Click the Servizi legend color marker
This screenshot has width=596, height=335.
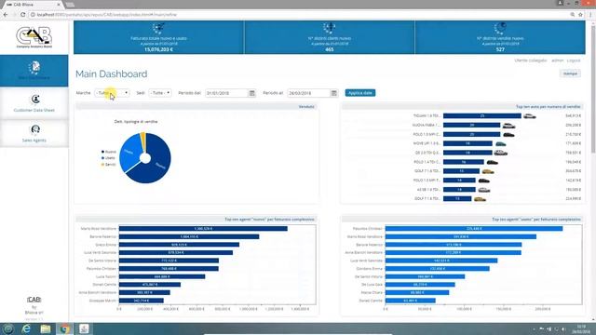(102, 165)
